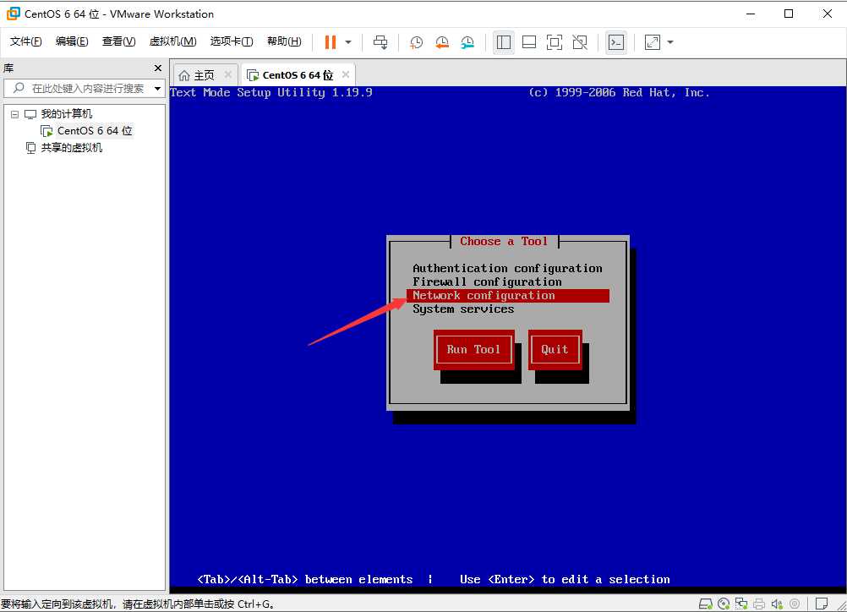Open the 文件(F) menu
Screen dimensions: 847x612
(x=25, y=41)
